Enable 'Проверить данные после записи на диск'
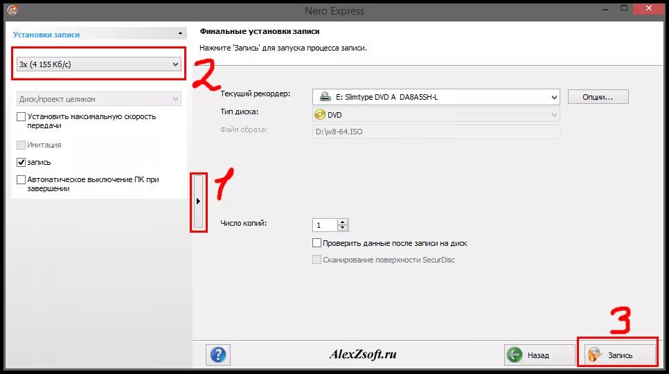 tap(316, 243)
